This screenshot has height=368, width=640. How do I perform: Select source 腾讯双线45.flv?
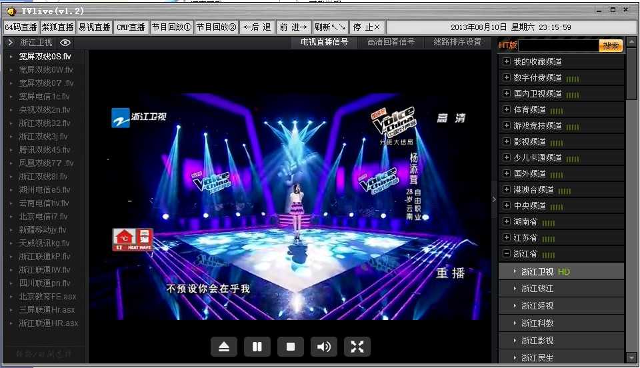tap(44, 150)
